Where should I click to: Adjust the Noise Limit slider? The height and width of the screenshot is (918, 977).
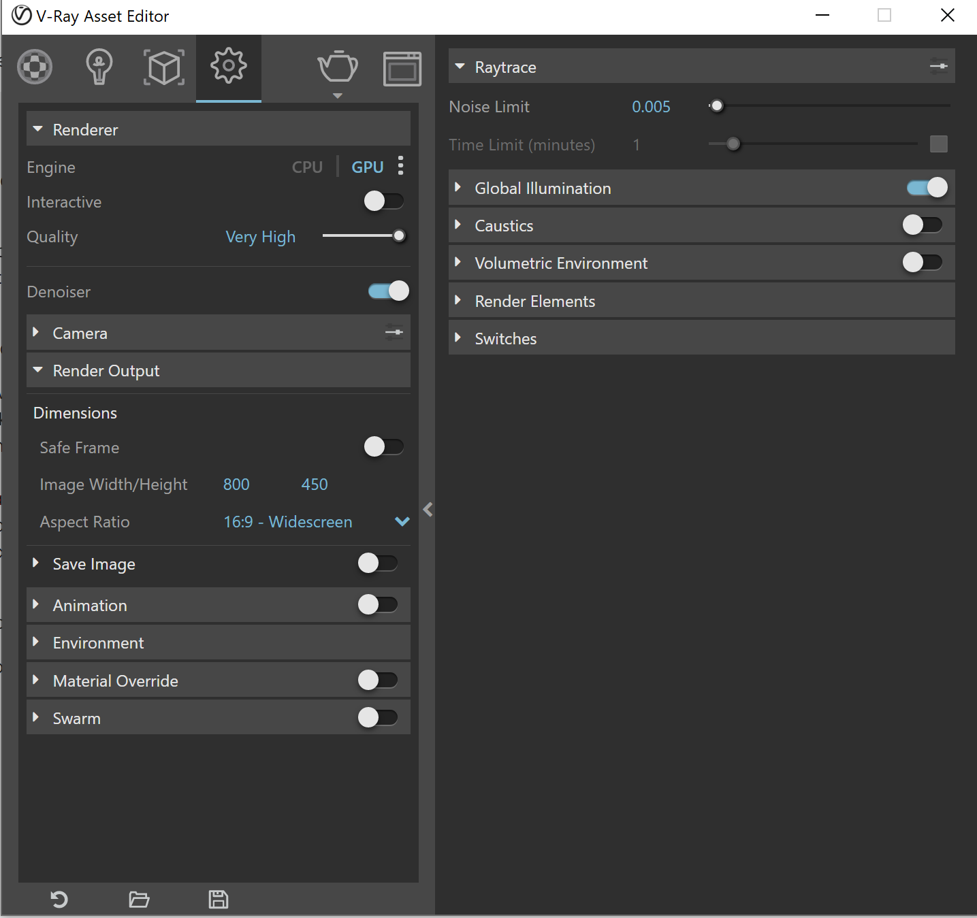coord(716,106)
